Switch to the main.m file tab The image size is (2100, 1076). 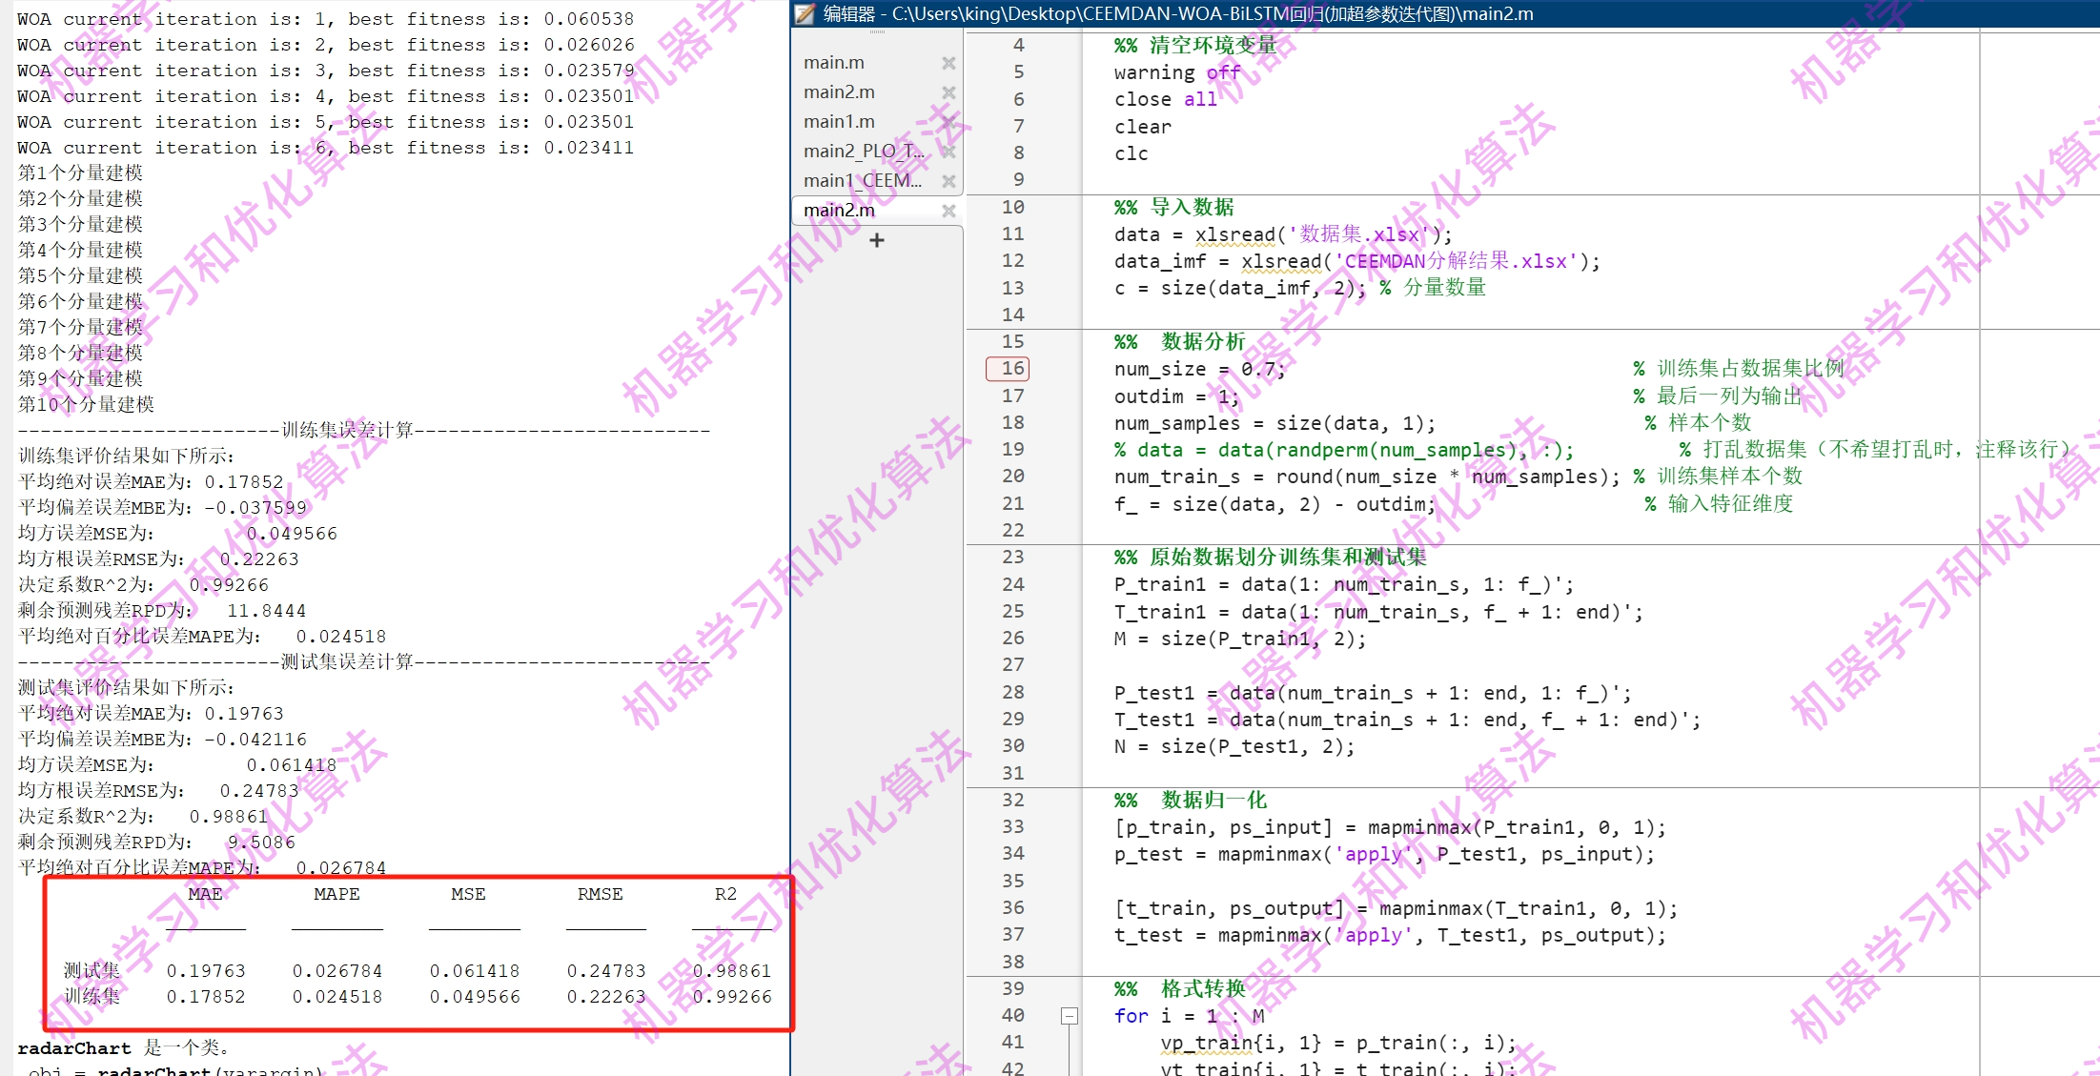[x=834, y=63]
